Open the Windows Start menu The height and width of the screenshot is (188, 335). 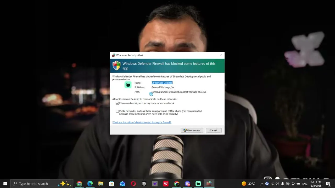5,184
